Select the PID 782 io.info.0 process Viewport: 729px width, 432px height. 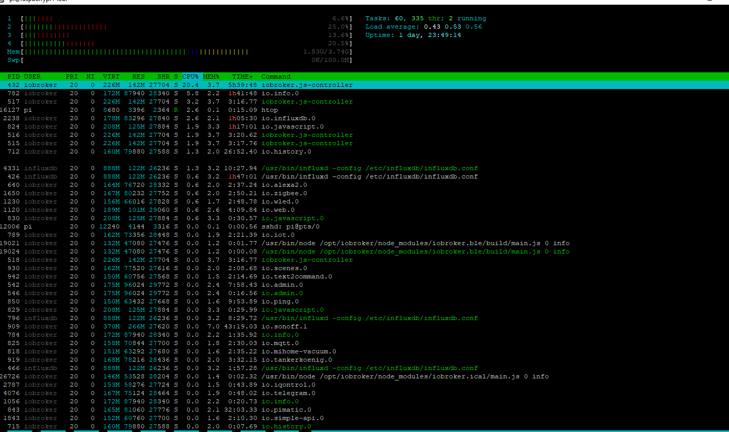[364, 93]
